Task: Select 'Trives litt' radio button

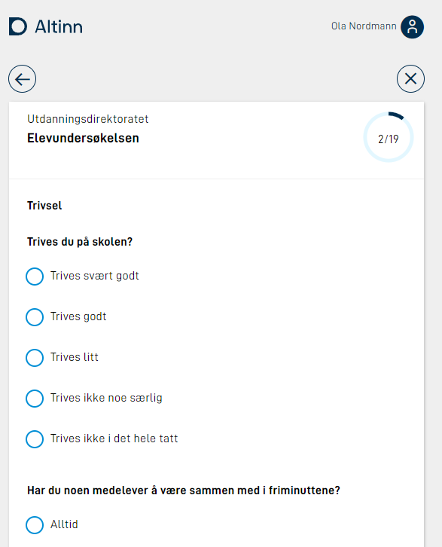Action: [x=35, y=358]
